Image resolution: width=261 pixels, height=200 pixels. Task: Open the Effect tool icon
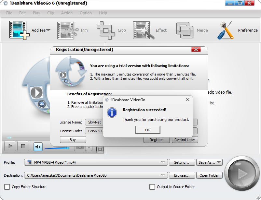coord(144,30)
